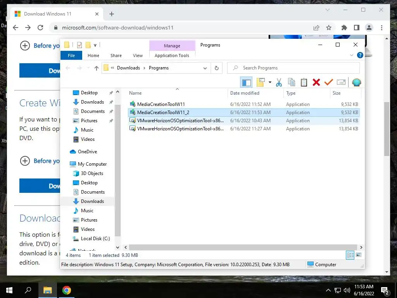Image resolution: width=397 pixels, height=298 pixels.
Task: Switch to Large icons view in status bar
Action: 359,255
